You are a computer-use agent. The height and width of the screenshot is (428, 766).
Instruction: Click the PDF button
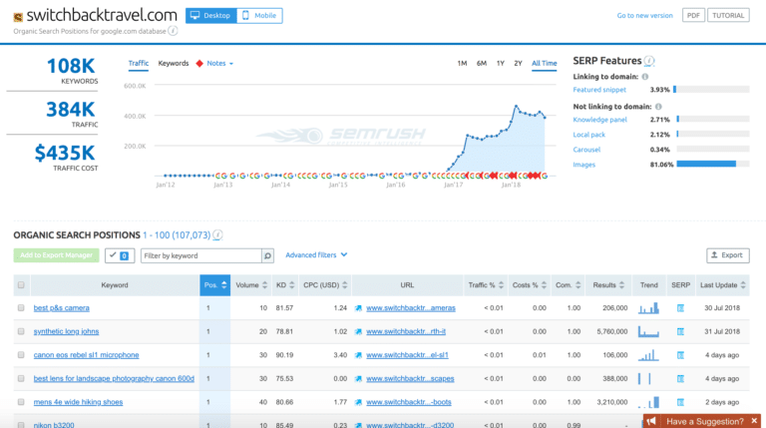693,16
